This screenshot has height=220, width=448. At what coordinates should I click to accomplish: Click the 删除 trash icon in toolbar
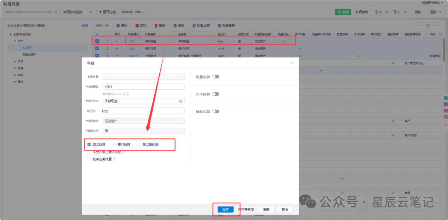click(156, 26)
